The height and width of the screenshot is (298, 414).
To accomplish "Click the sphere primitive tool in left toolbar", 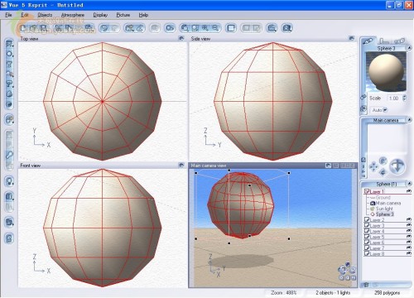I will tap(9, 54).
